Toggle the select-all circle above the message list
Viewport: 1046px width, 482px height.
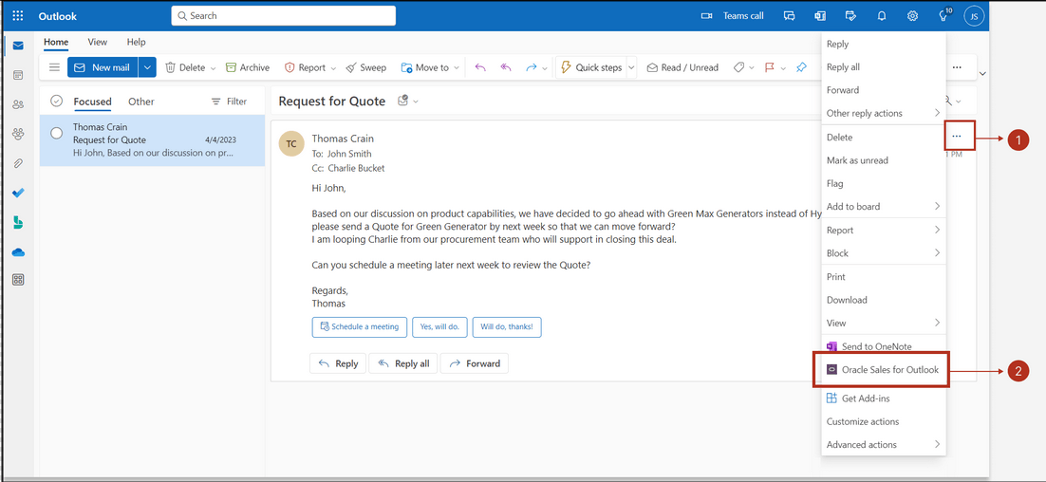click(x=57, y=102)
